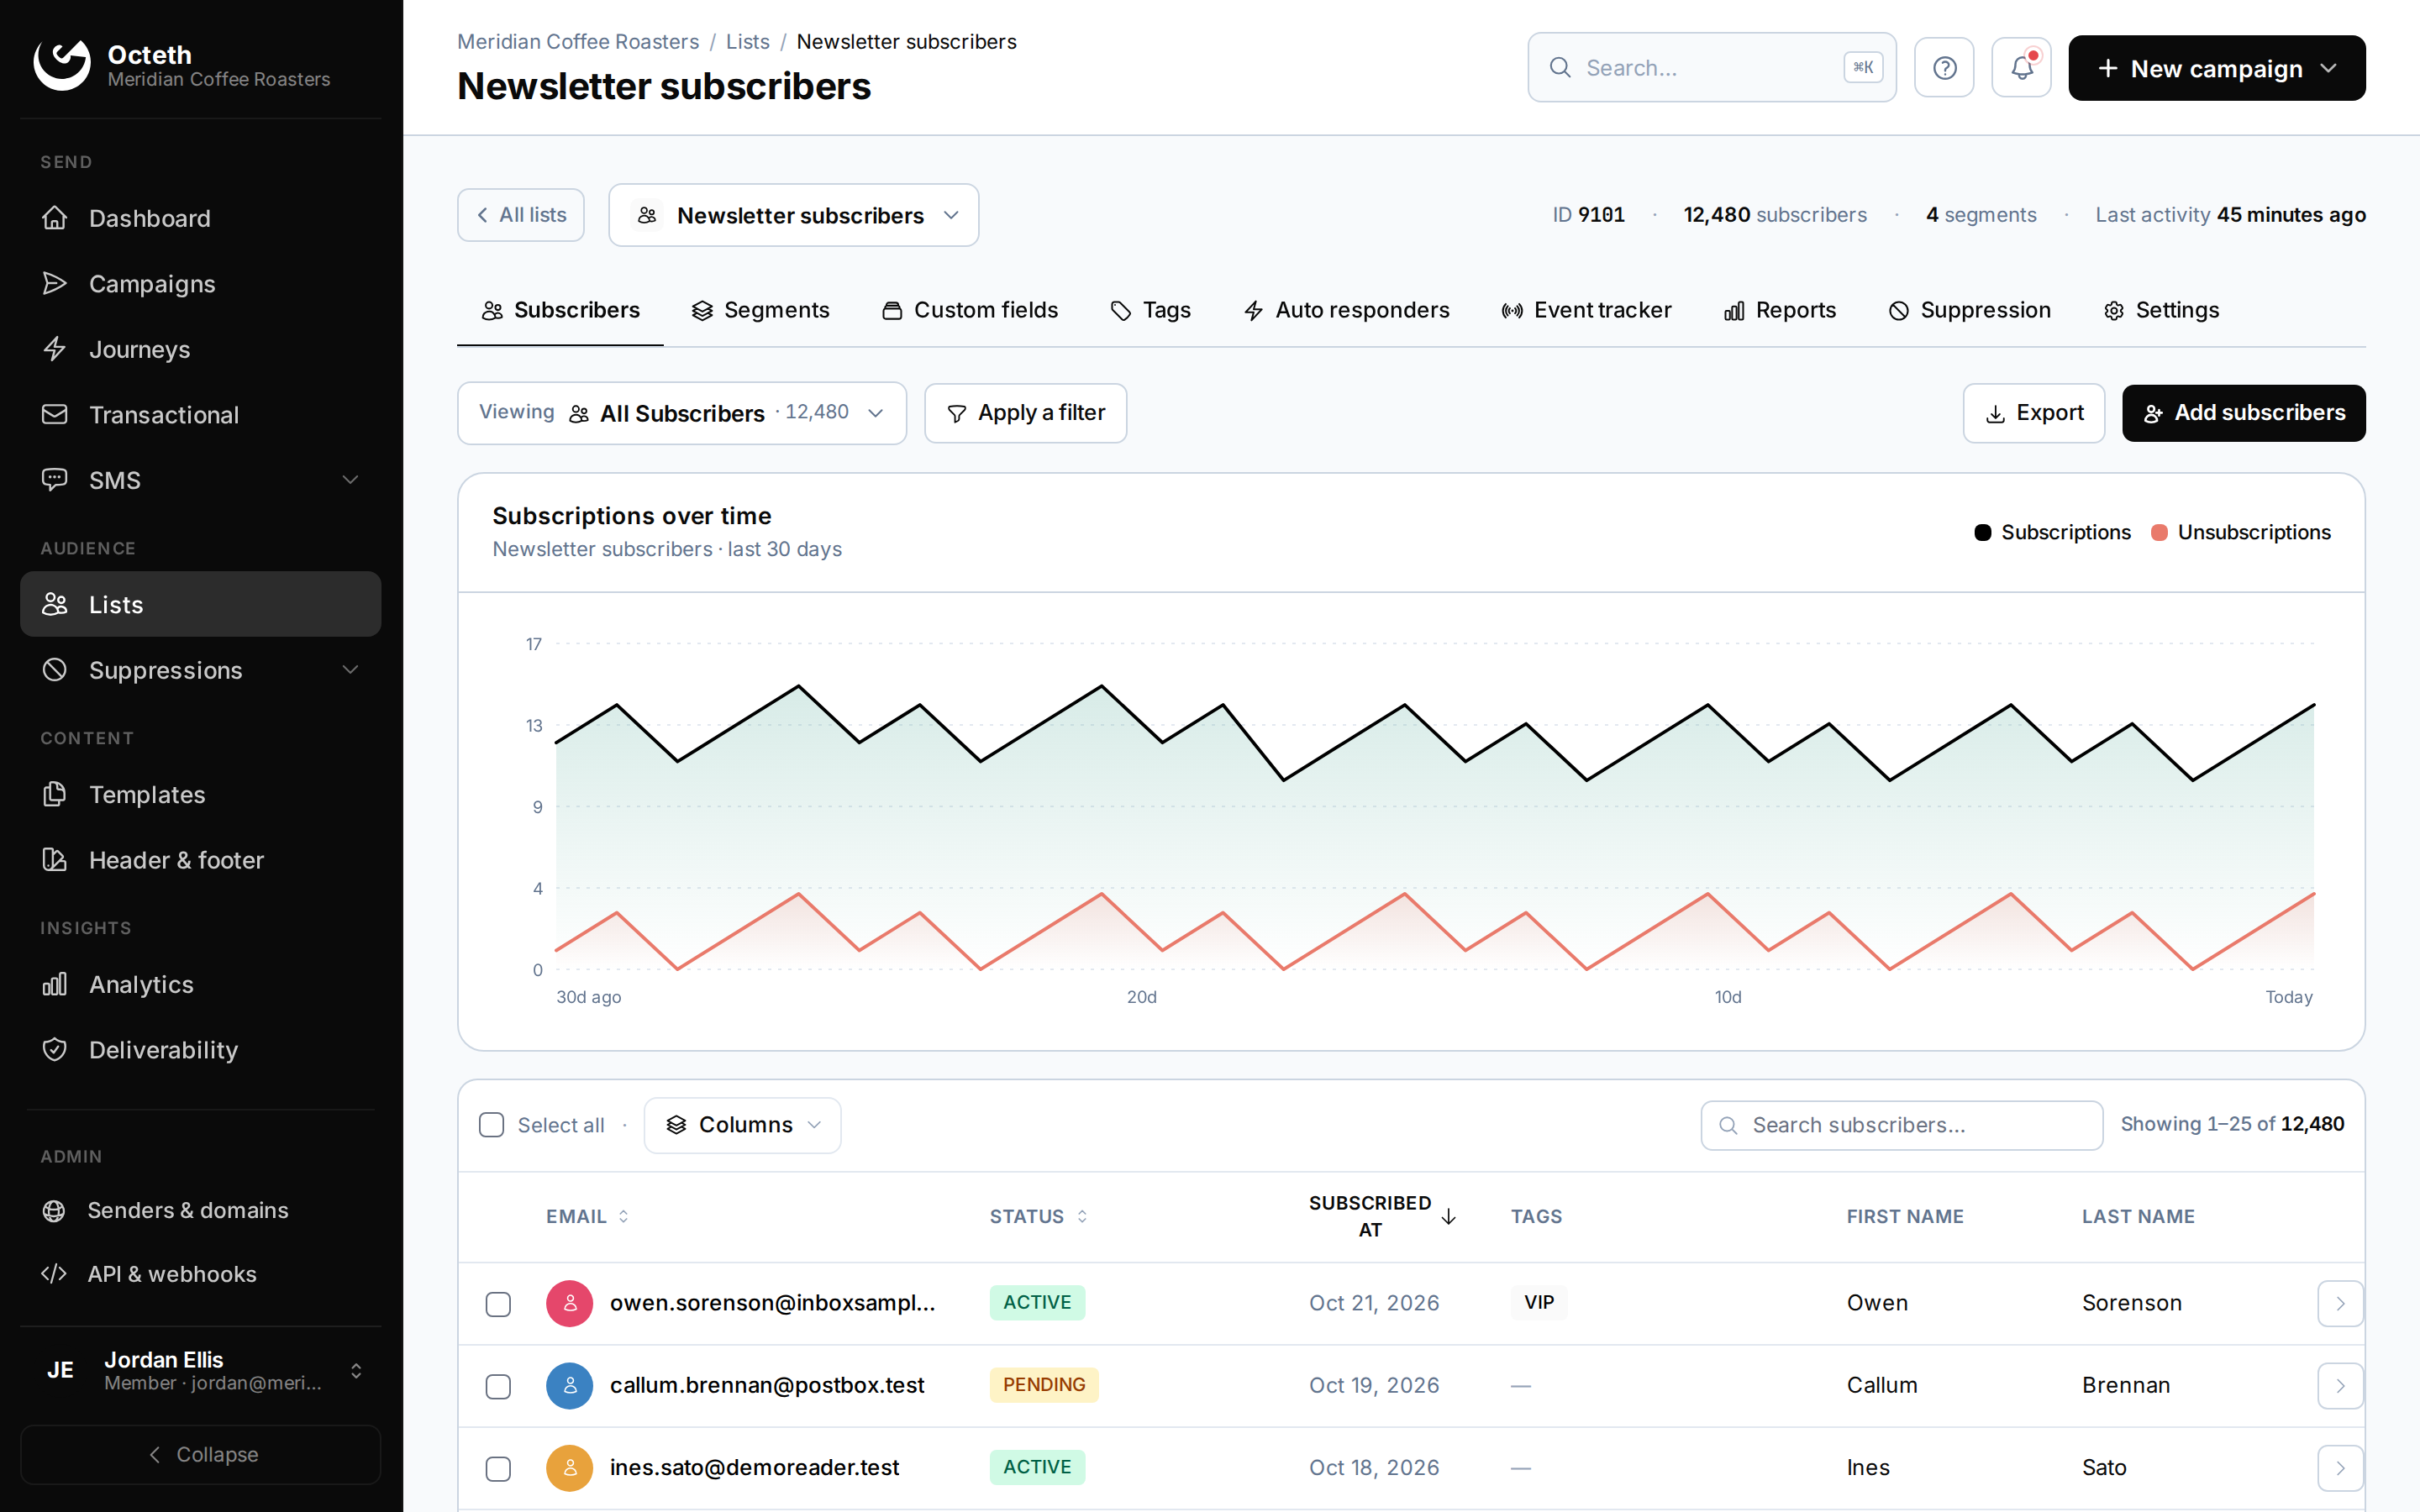Tick the Select all checkbox
This screenshot has height=1512, width=2420.
[x=492, y=1125]
